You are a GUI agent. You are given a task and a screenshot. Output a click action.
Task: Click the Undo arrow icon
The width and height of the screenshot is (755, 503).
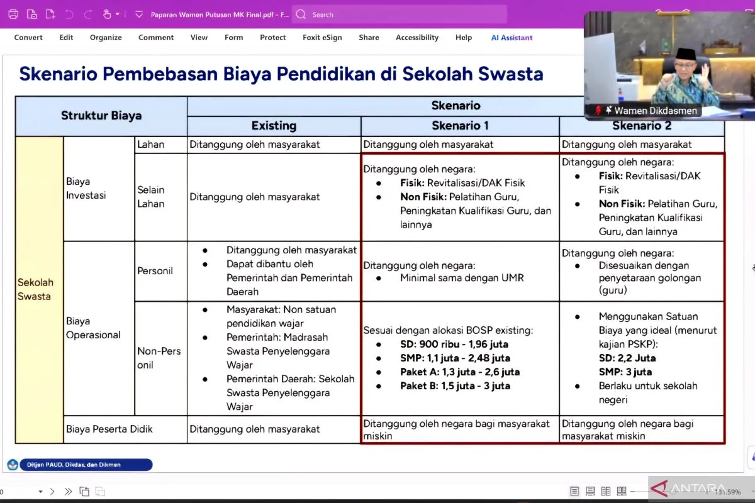pos(69,14)
